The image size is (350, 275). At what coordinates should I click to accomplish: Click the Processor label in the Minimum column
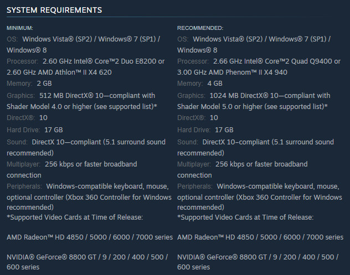(x=22, y=61)
